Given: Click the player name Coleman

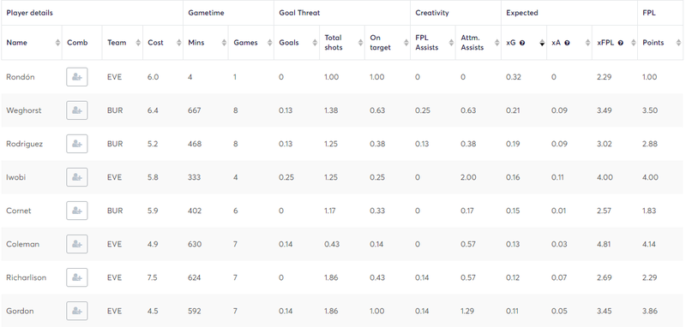Looking at the screenshot, I should coord(22,244).
